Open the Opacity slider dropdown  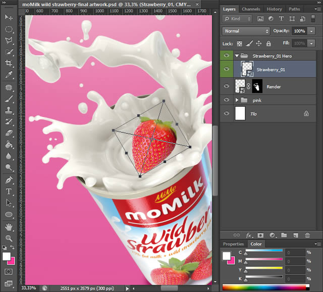pyautogui.click(x=311, y=31)
